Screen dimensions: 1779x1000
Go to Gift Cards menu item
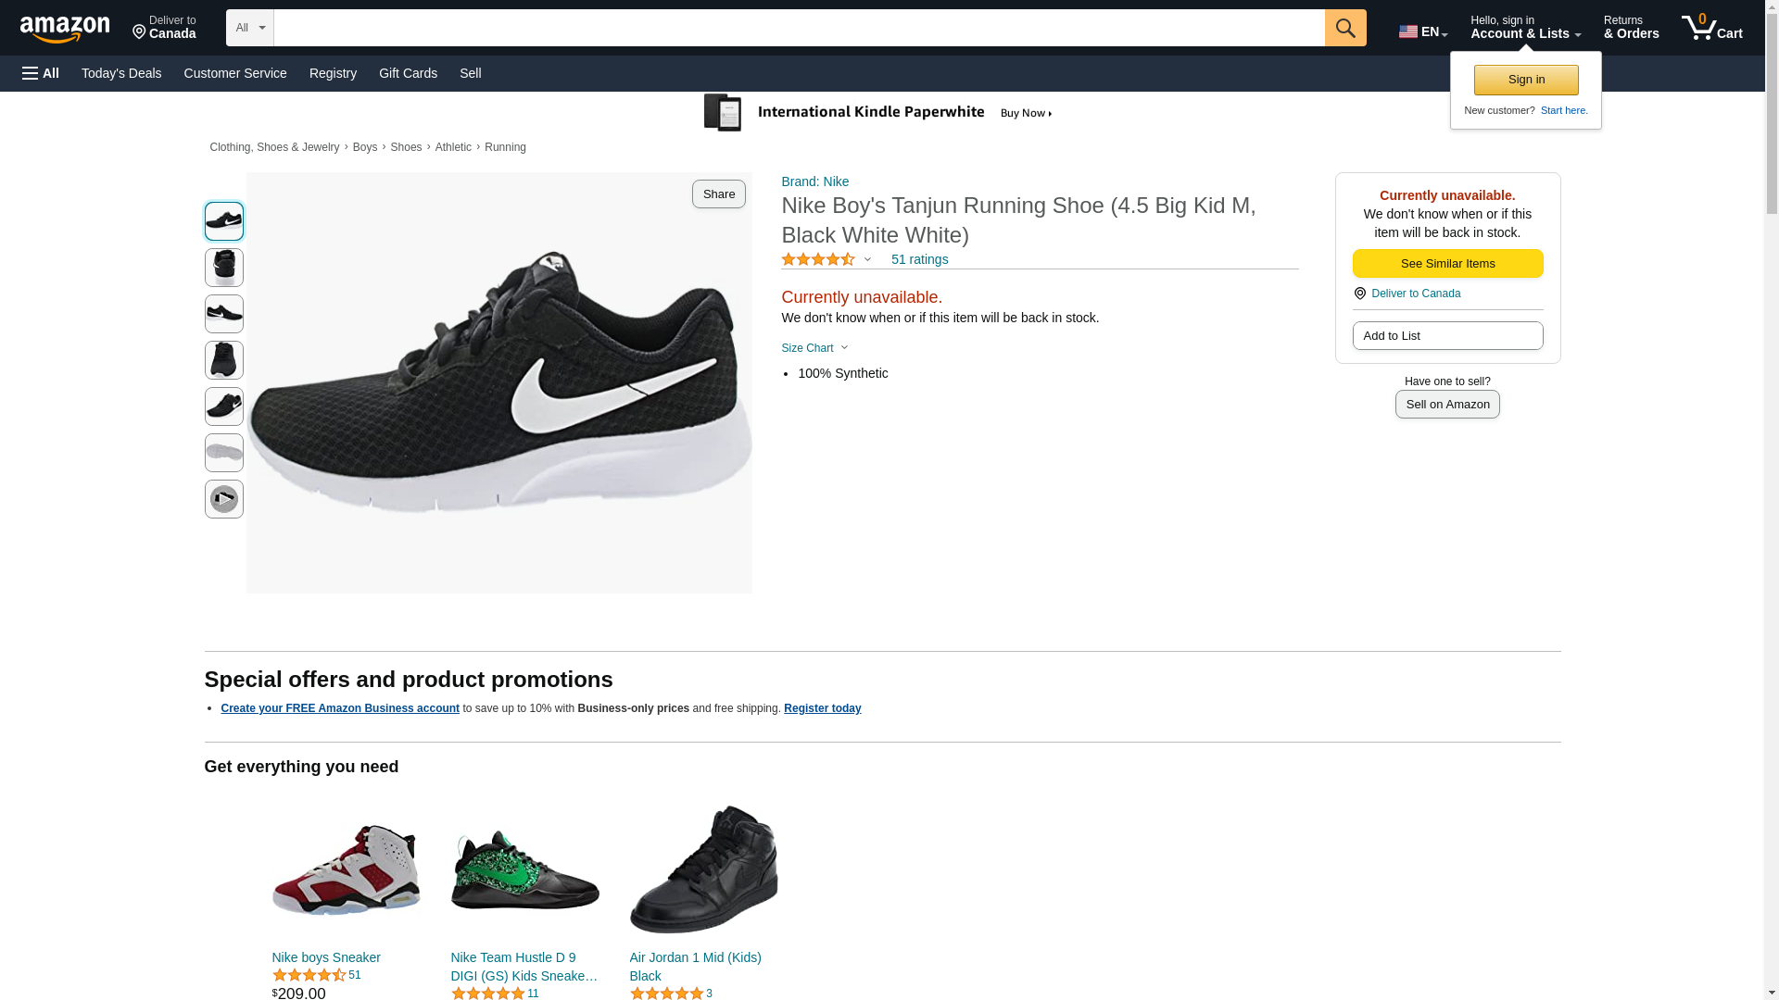click(x=408, y=73)
